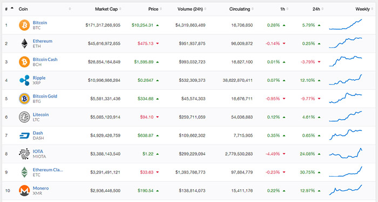The image size is (378, 202).
Task: Sort table by Weekly header
Action: [x=362, y=9]
